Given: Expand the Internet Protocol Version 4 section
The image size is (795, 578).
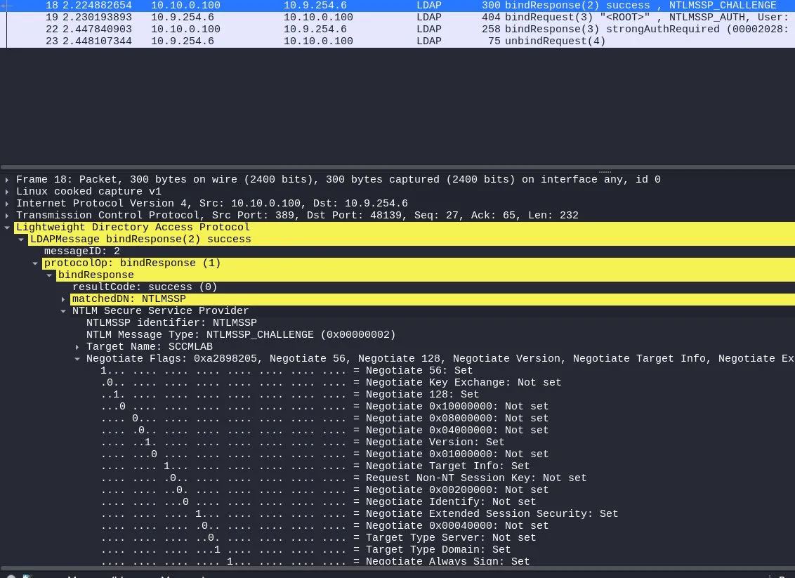Looking at the screenshot, I should [x=8, y=204].
